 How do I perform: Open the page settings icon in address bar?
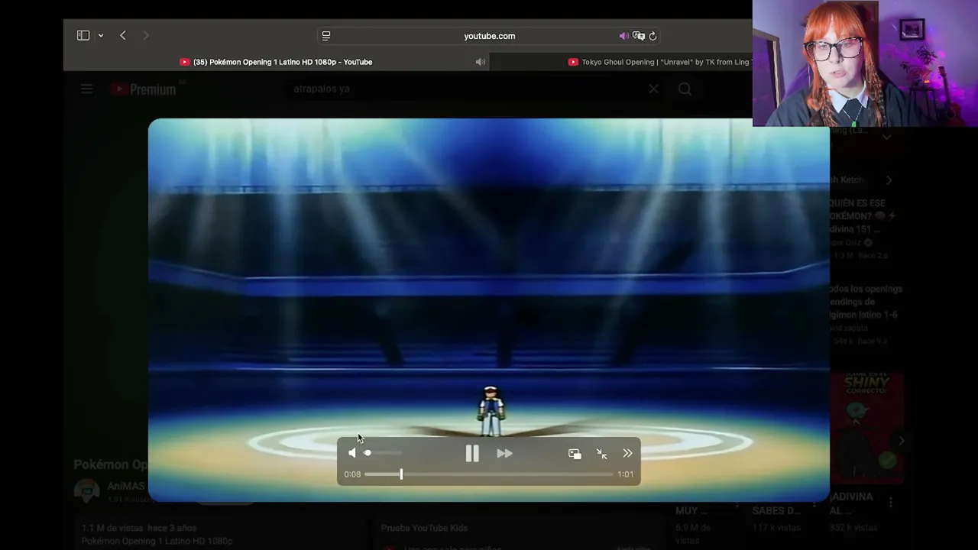[x=326, y=35]
